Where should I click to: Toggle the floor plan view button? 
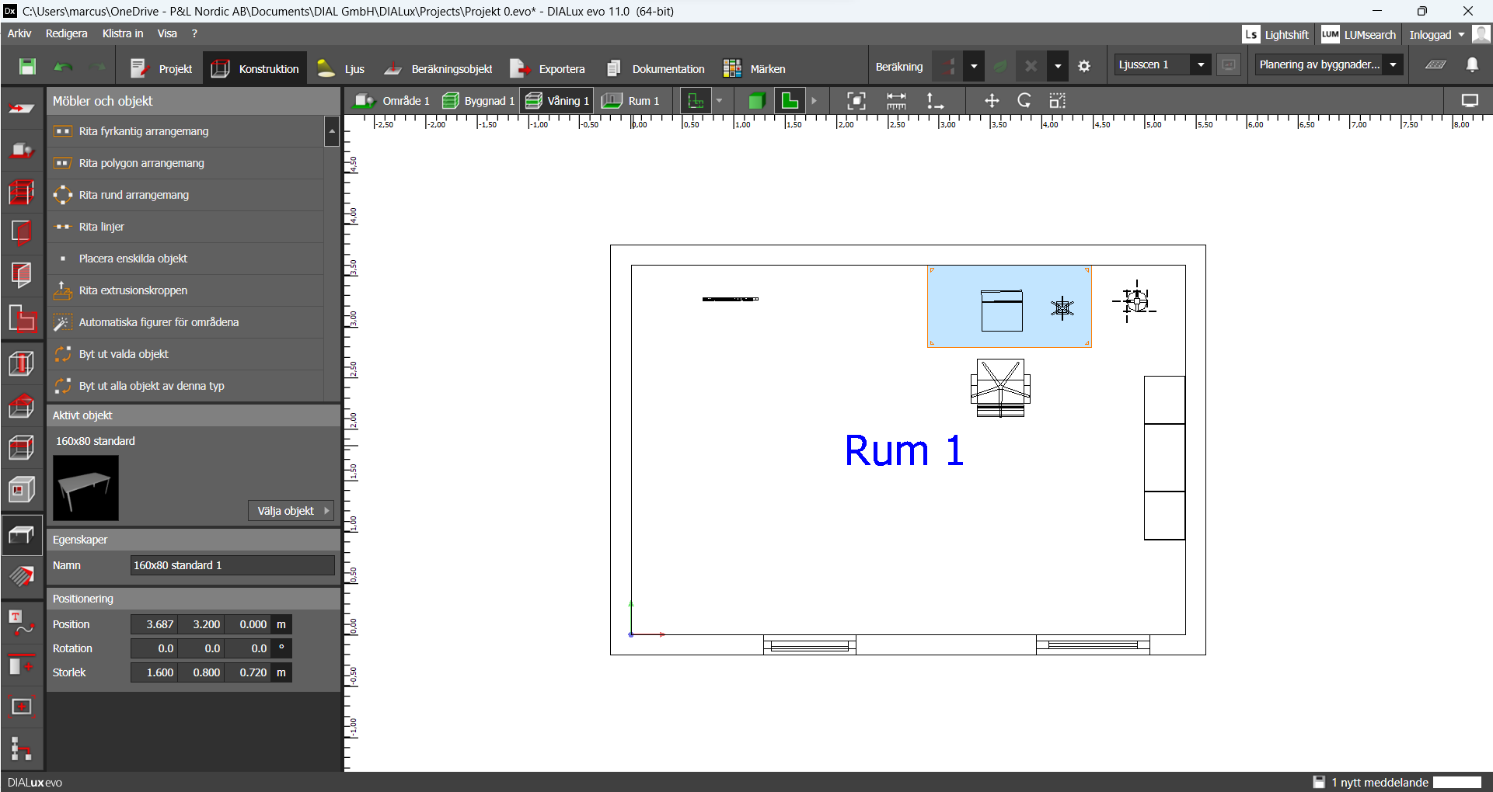790,101
